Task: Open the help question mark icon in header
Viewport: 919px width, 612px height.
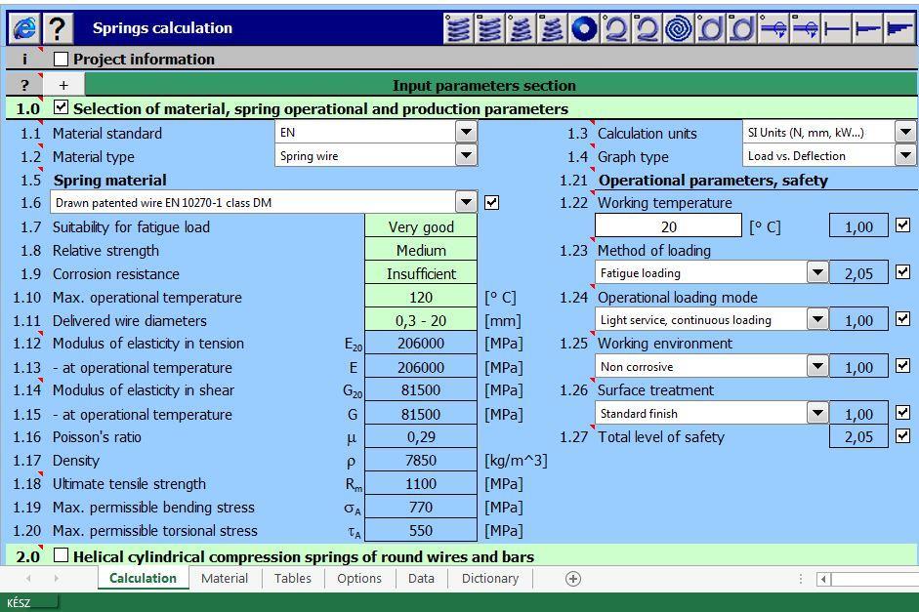Action: click(x=57, y=27)
